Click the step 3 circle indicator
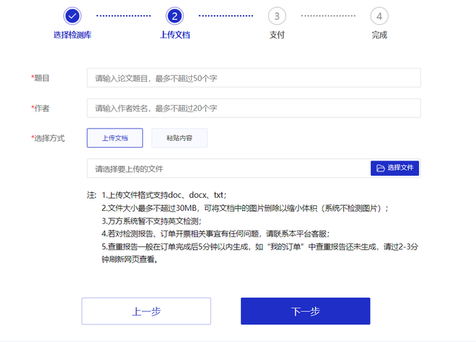This screenshot has height=342, width=476. 277,16
